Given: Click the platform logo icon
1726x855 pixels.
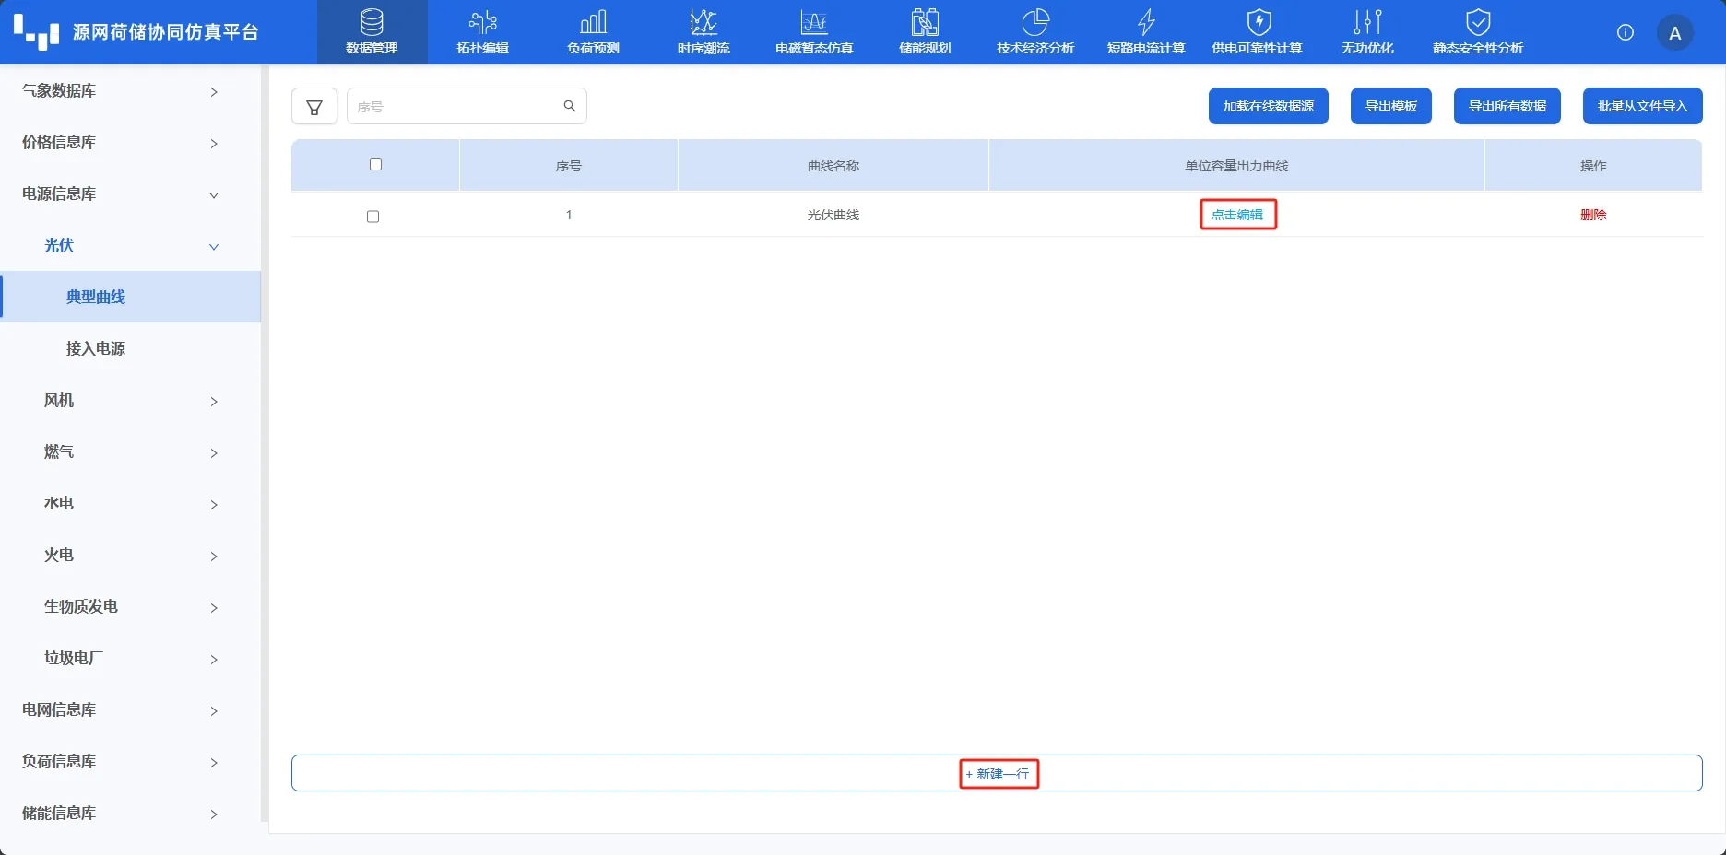Looking at the screenshot, I should click(37, 32).
